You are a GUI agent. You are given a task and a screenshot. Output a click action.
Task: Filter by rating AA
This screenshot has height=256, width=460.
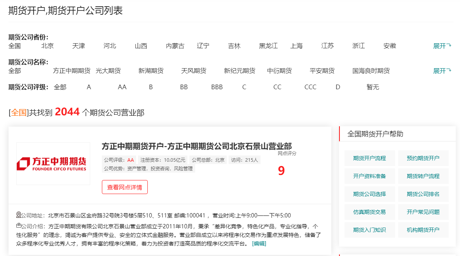click(x=122, y=87)
